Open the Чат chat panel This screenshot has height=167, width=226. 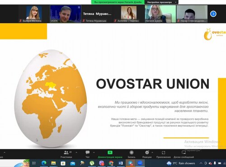[x=87, y=154]
